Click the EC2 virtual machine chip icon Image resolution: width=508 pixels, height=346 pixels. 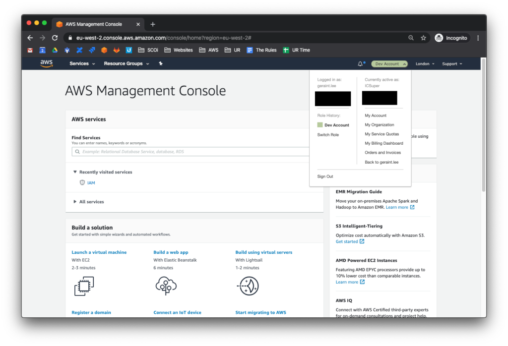84,286
